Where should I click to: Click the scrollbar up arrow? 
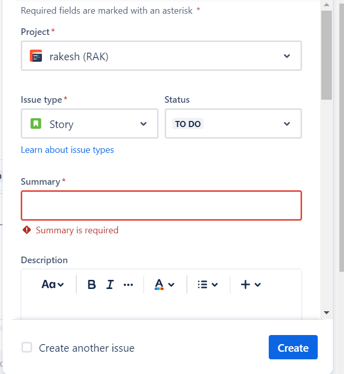(x=326, y=5)
